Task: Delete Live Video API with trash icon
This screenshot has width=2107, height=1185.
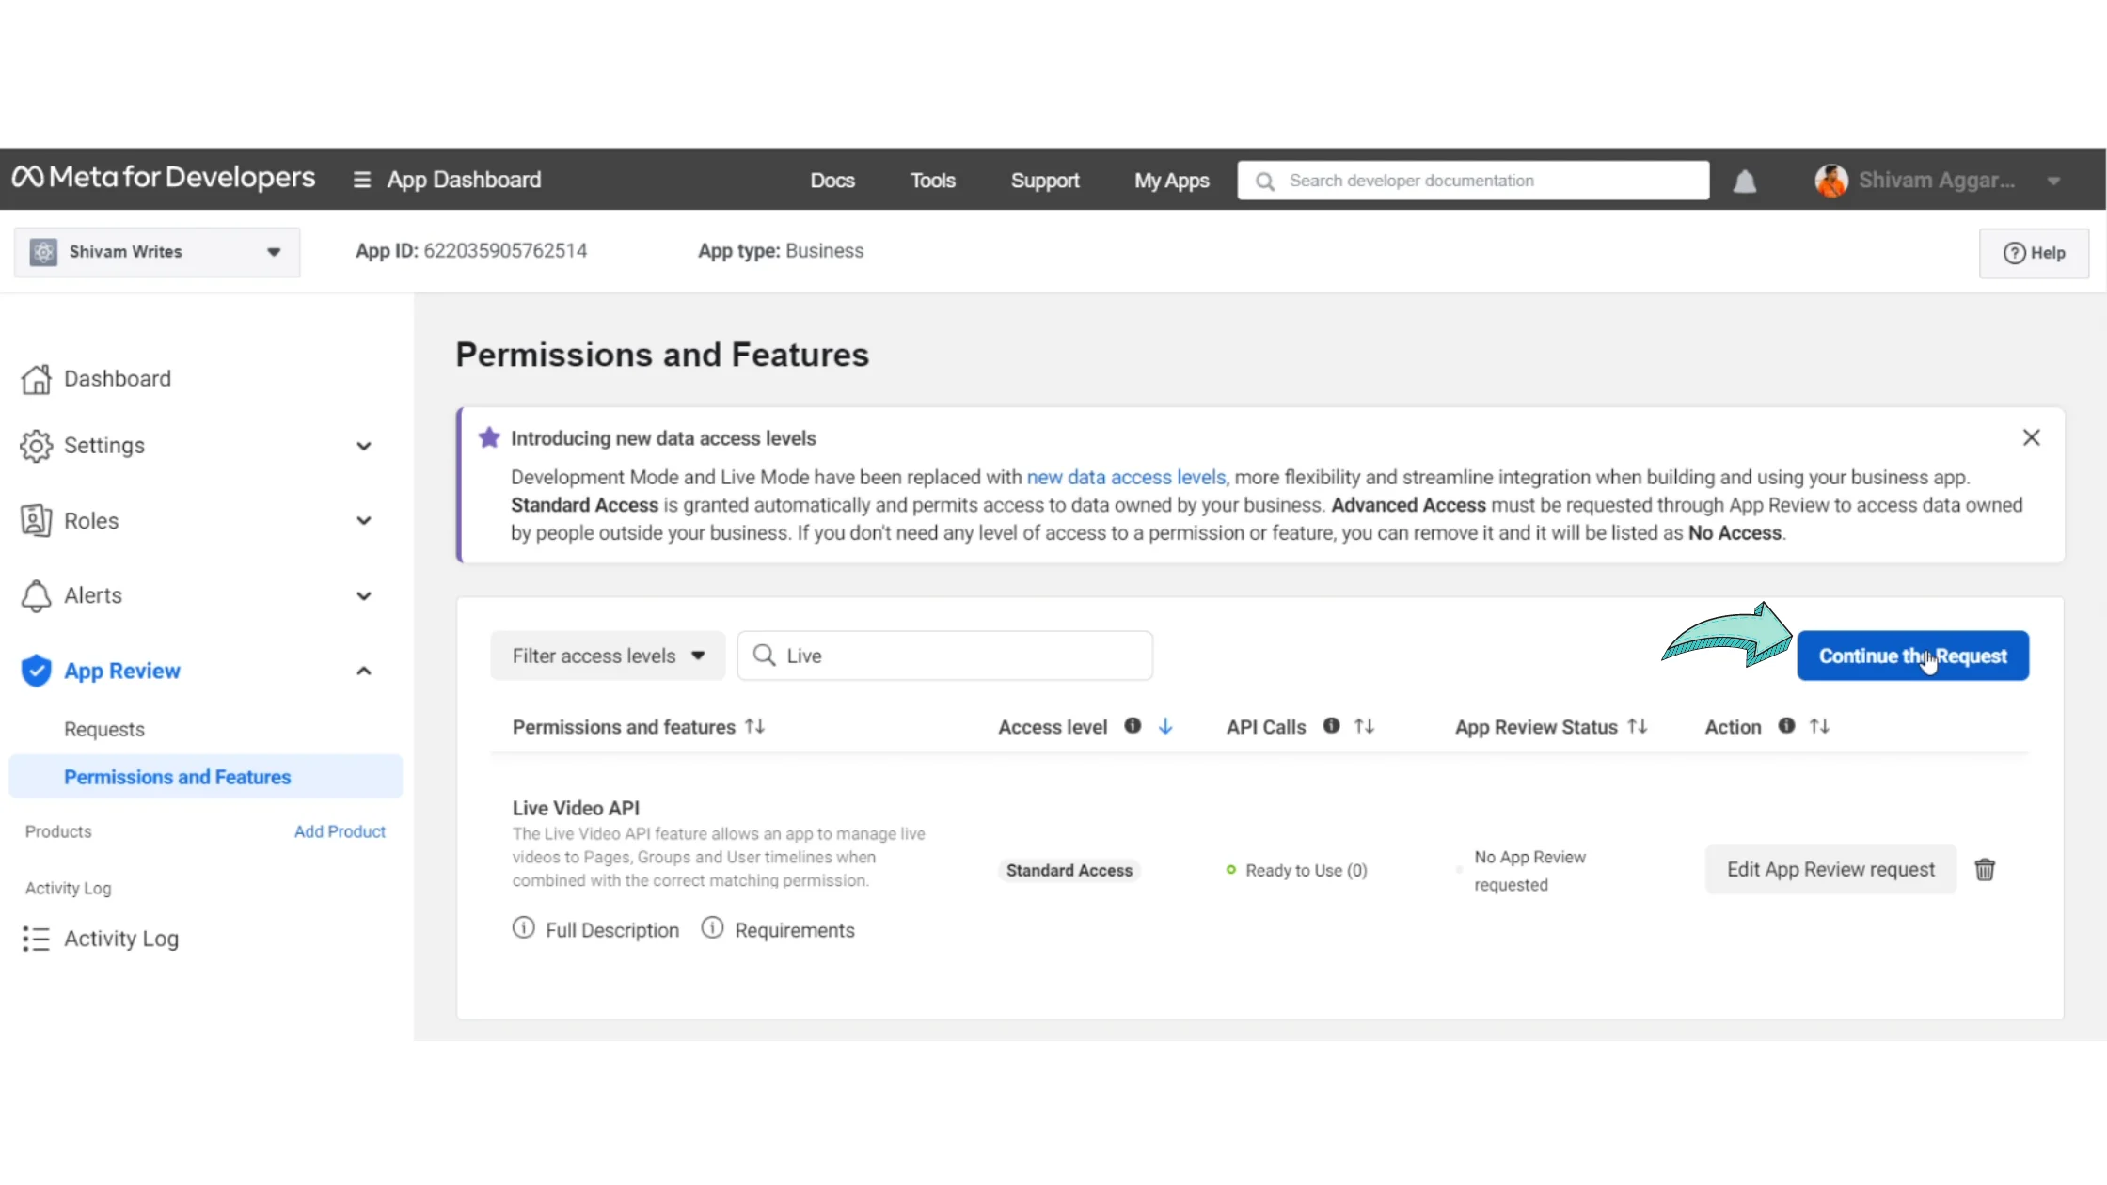Action: (x=1985, y=869)
